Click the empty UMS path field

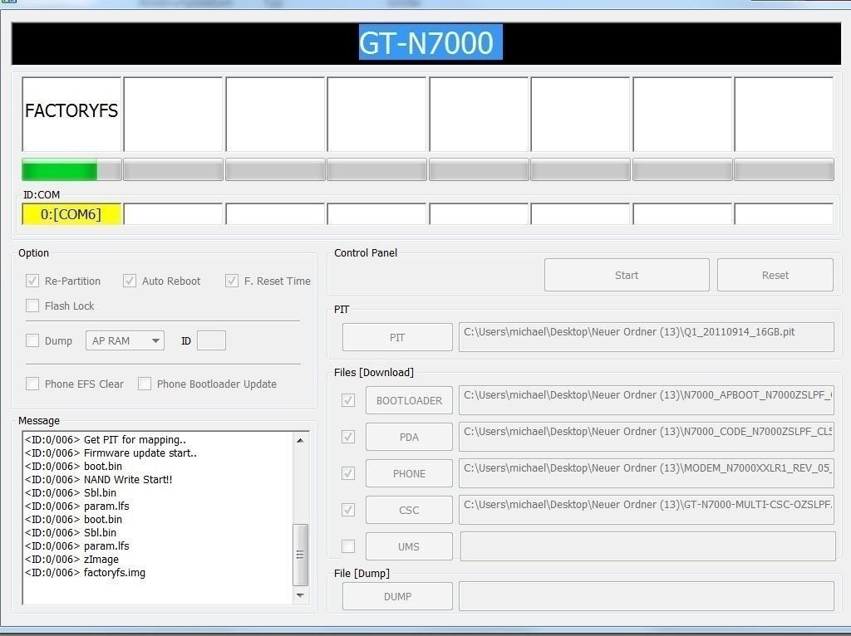648,546
